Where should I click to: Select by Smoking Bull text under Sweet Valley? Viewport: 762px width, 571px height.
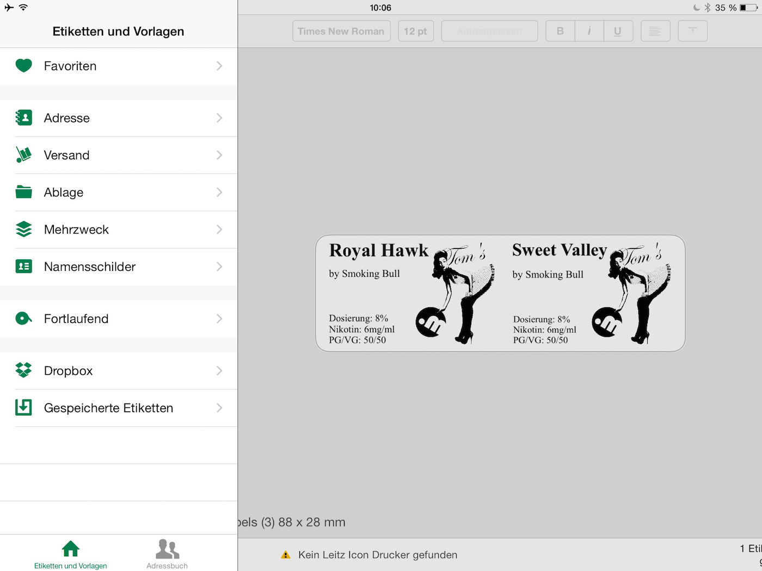[x=548, y=275]
